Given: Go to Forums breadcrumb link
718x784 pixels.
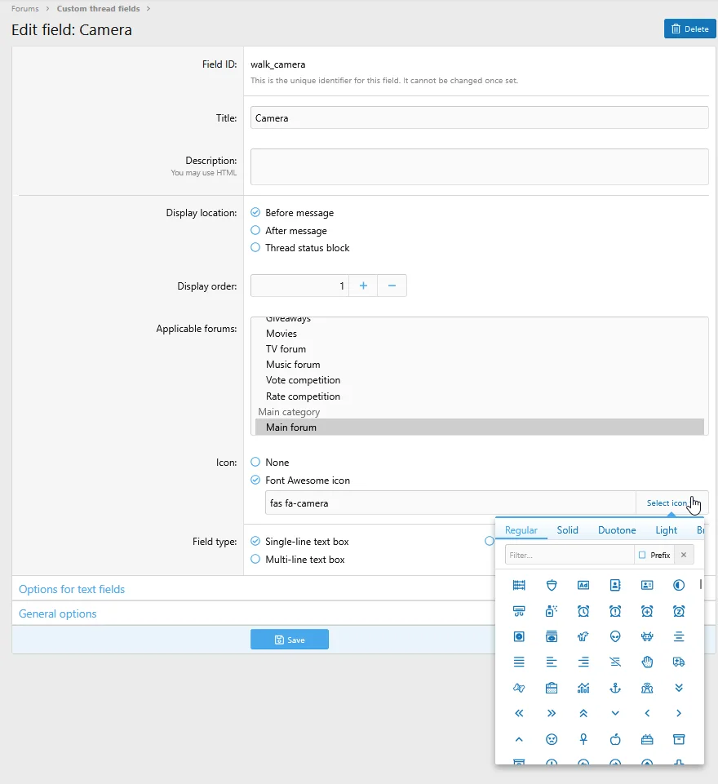Looking at the screenshot, I should coord(25,8).
